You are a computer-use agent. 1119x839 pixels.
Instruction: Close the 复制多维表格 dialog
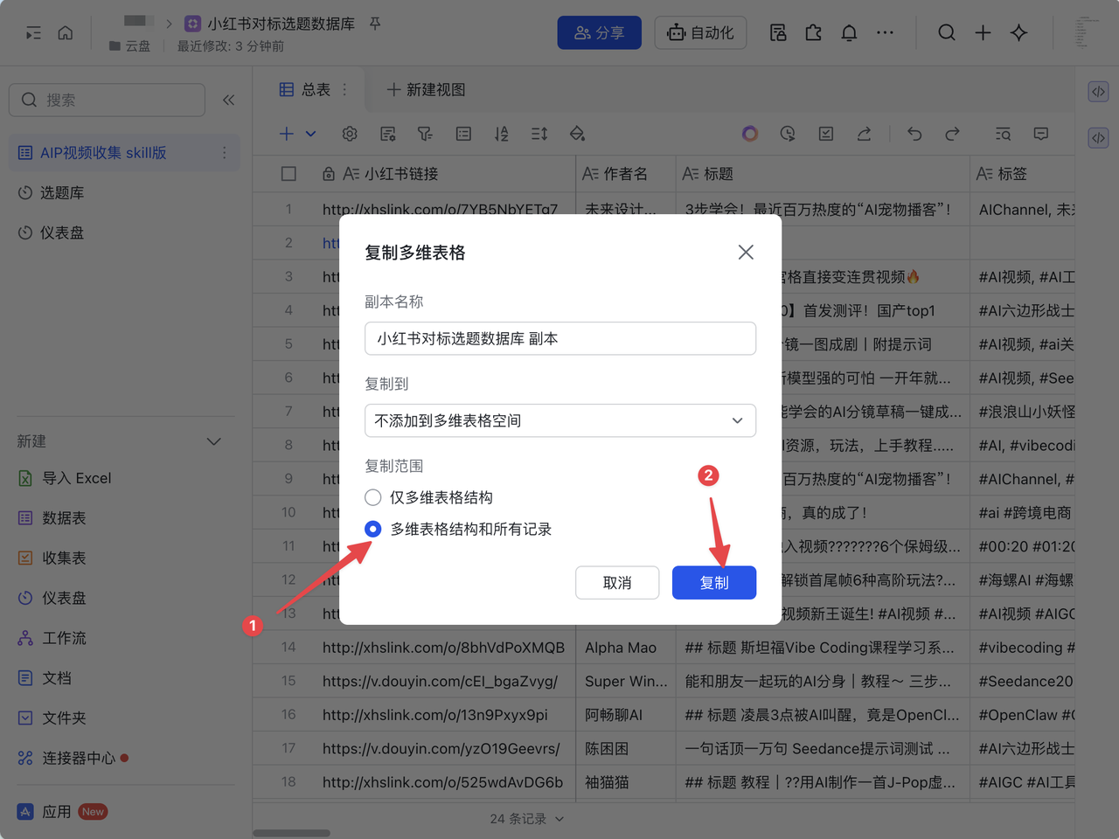746,253
